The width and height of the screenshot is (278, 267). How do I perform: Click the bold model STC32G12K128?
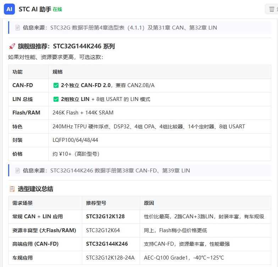tap(105, 217)
